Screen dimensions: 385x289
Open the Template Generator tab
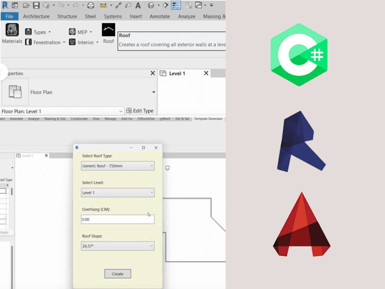(x=208, y=118)
